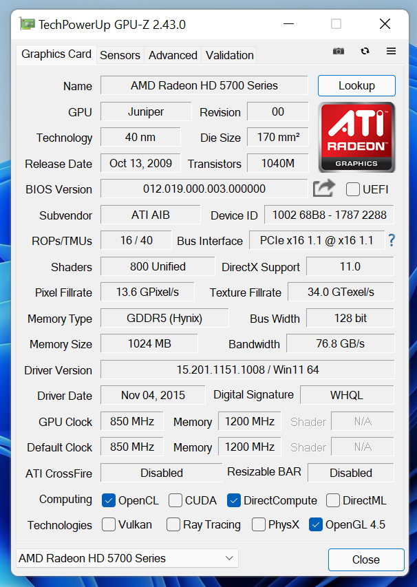Click the Transistors value 1040M
Viewport: 417px width, 587px height.
[x=278, y=163]
